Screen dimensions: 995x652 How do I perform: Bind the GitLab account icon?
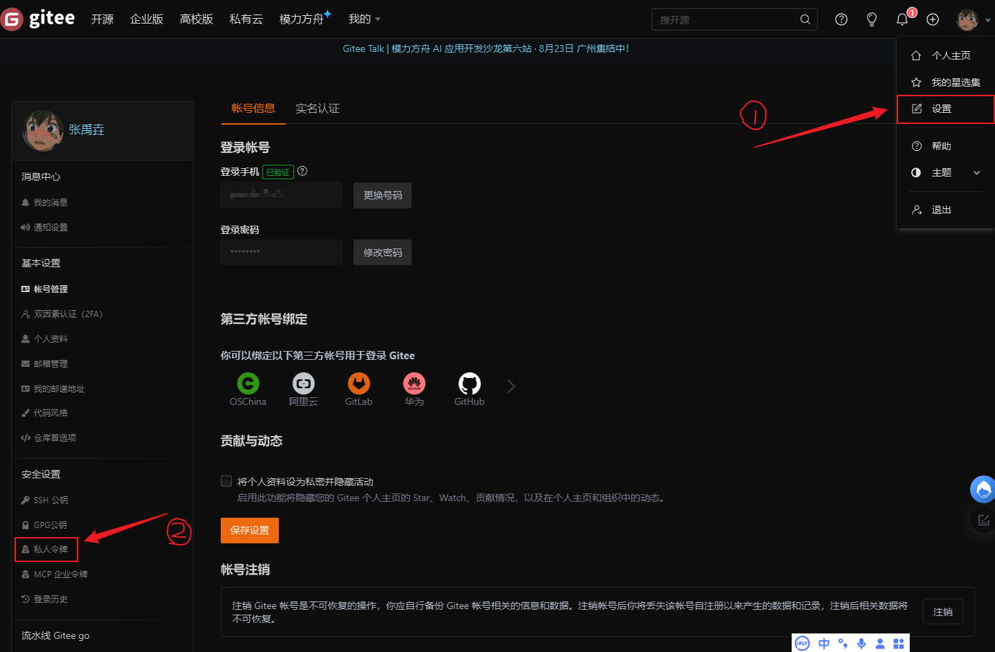click(358, 383)
